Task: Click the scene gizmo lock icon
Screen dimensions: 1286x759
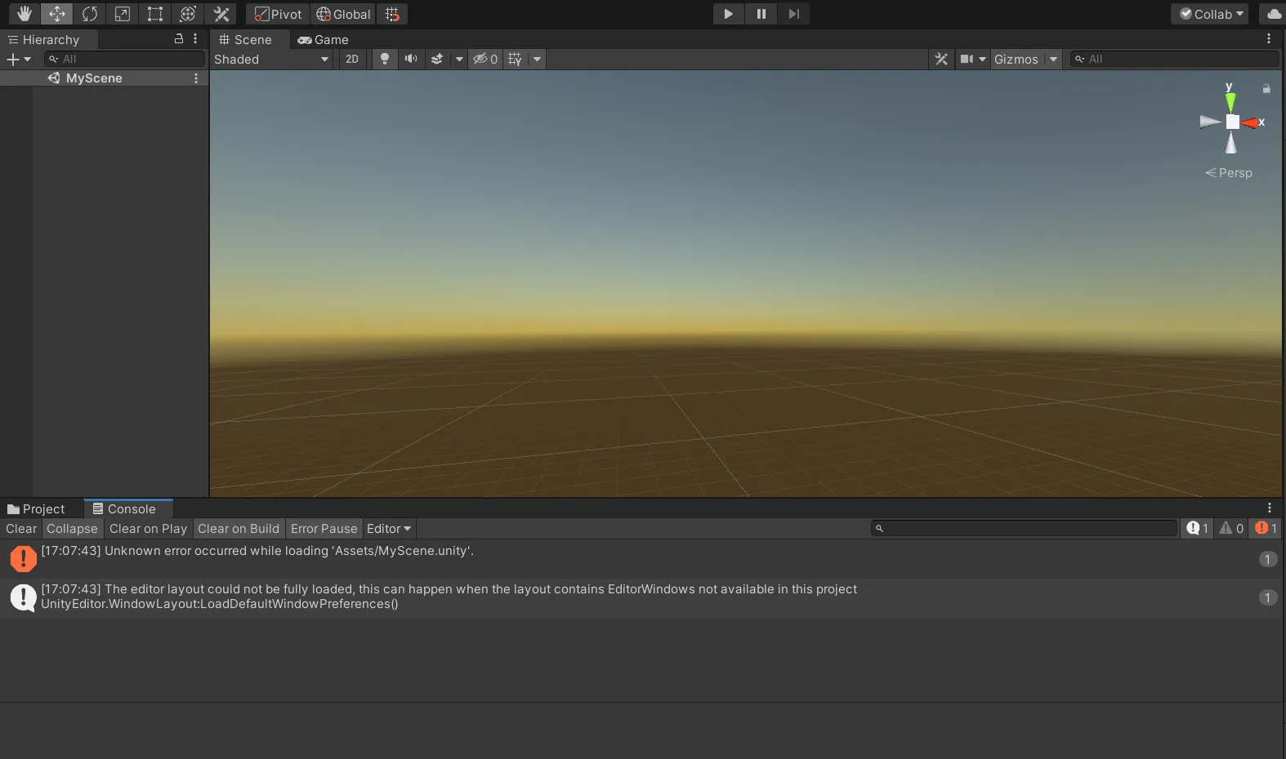Action: pyautogui.click(x=1266, y=88)
